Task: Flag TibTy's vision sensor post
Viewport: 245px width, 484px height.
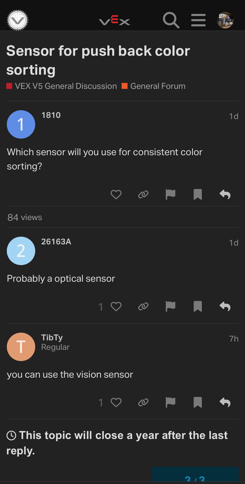Action: (x=170, y=403)
